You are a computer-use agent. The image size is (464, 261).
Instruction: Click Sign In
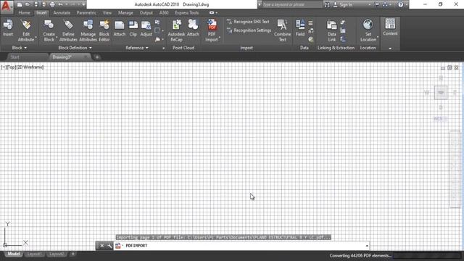(343, 4)
